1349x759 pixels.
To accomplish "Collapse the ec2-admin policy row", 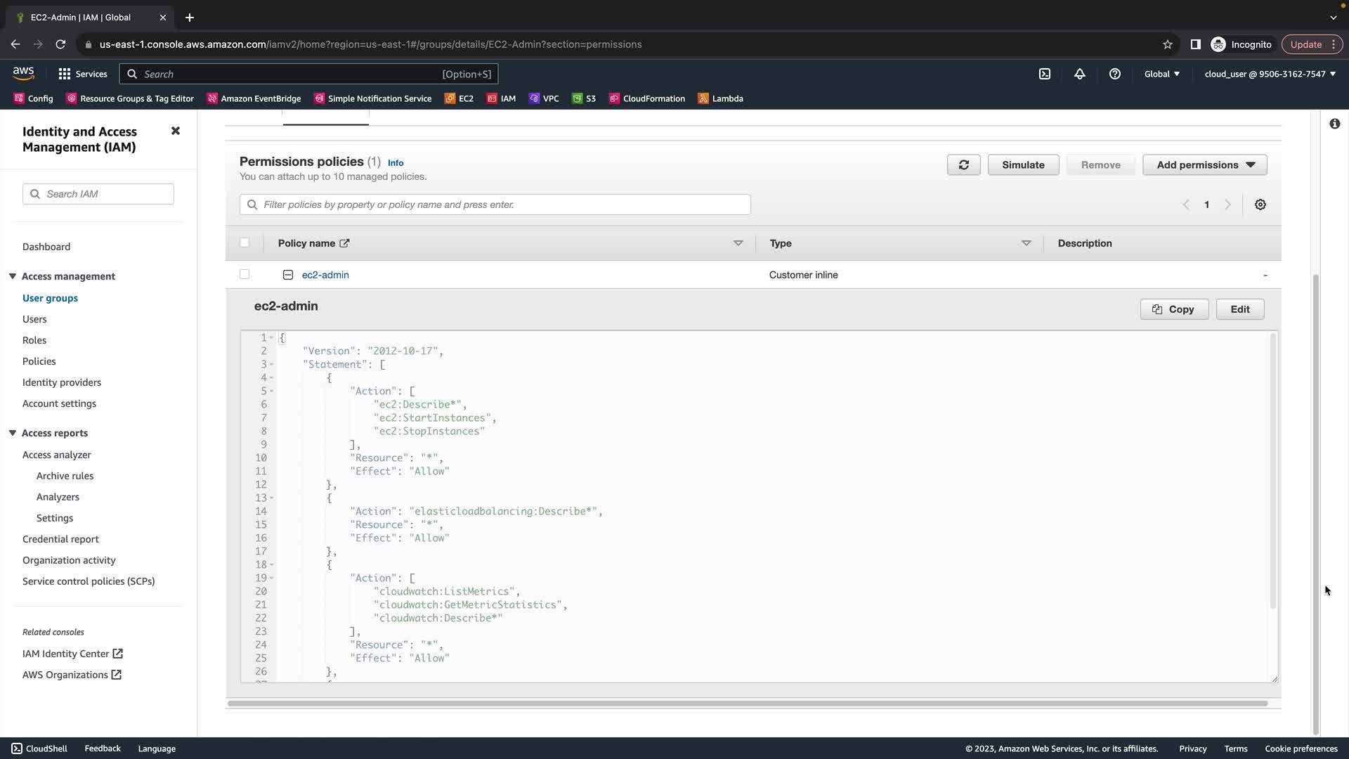I will coord(288,275).
